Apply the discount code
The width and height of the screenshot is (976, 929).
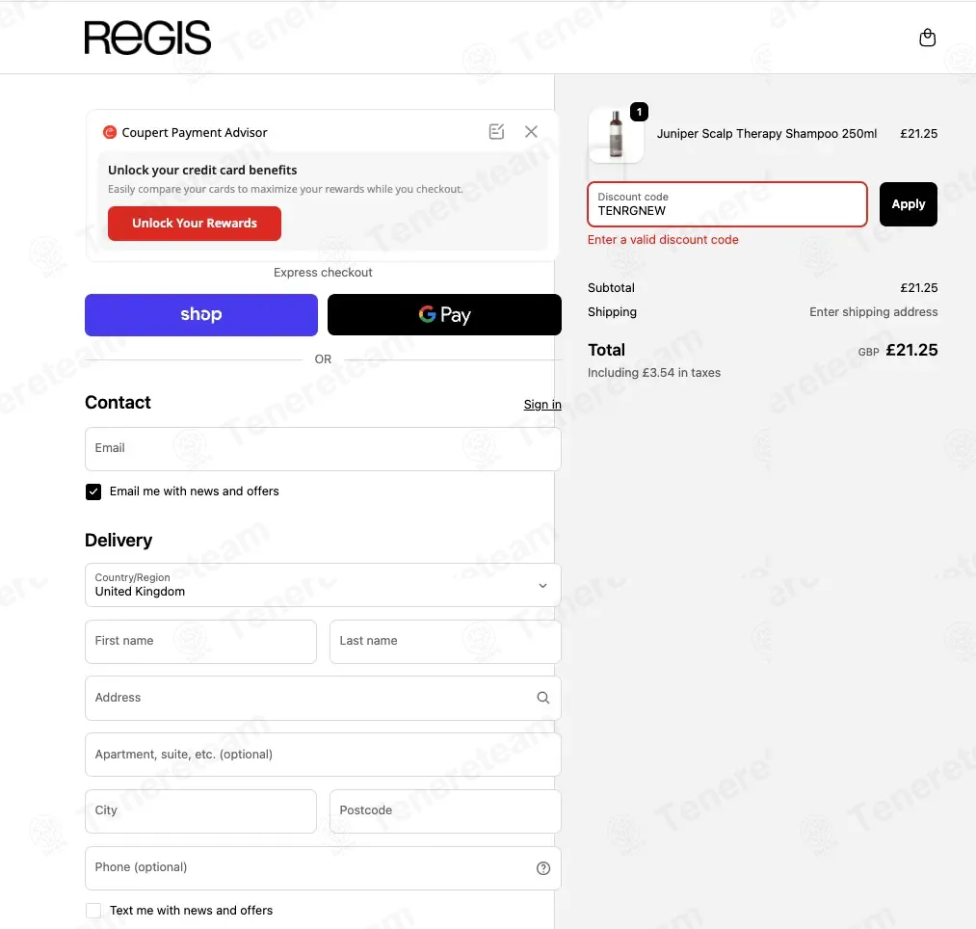pos(909,204)
